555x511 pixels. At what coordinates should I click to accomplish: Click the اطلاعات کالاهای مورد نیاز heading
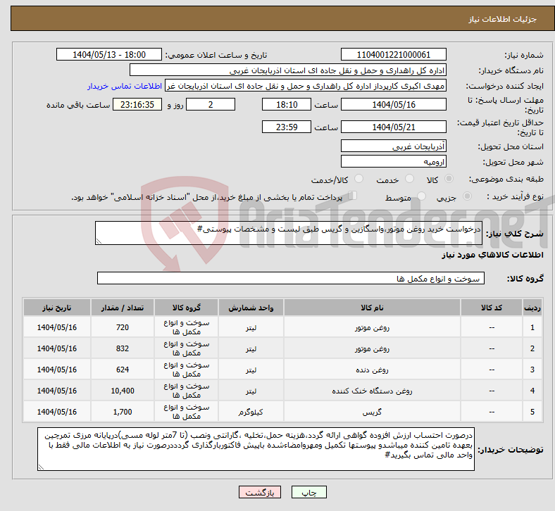pos(492,255)
